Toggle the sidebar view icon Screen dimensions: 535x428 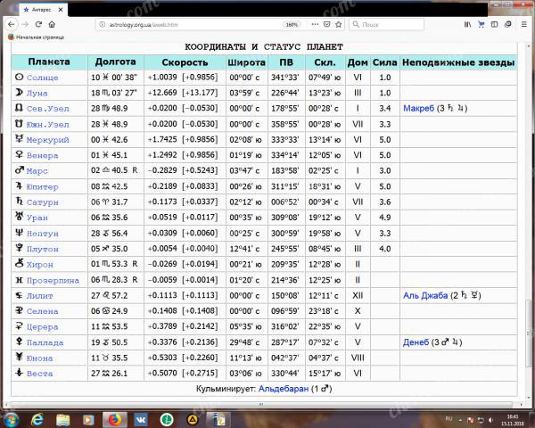pyautogui.click(x=494, y=24)
